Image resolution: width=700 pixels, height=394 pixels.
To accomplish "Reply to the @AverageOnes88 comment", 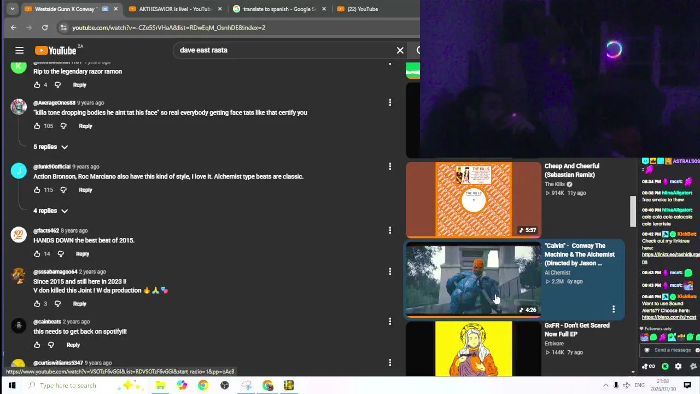I will pos(85,126).
